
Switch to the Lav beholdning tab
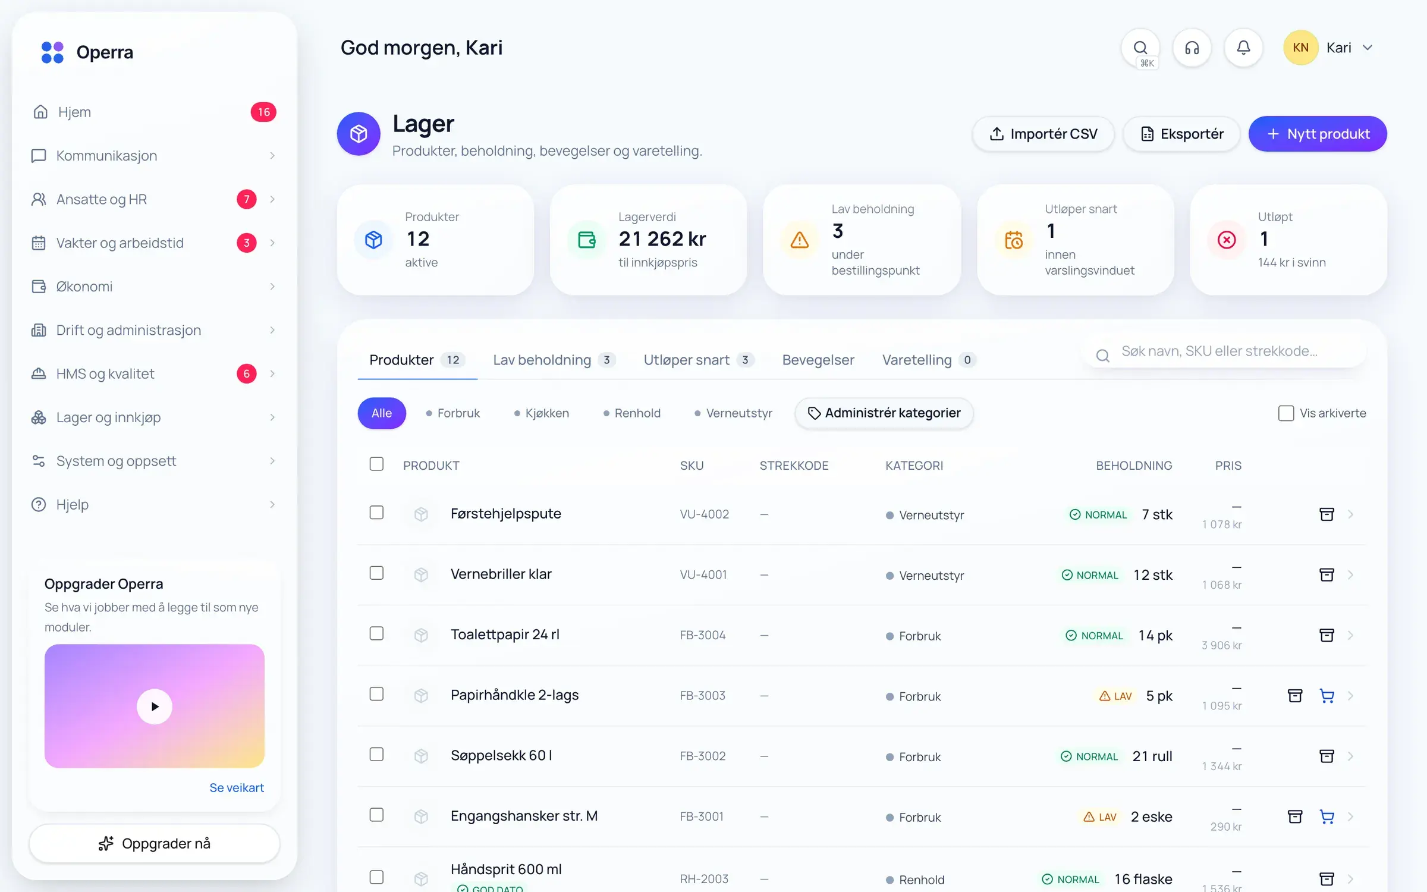554,360
